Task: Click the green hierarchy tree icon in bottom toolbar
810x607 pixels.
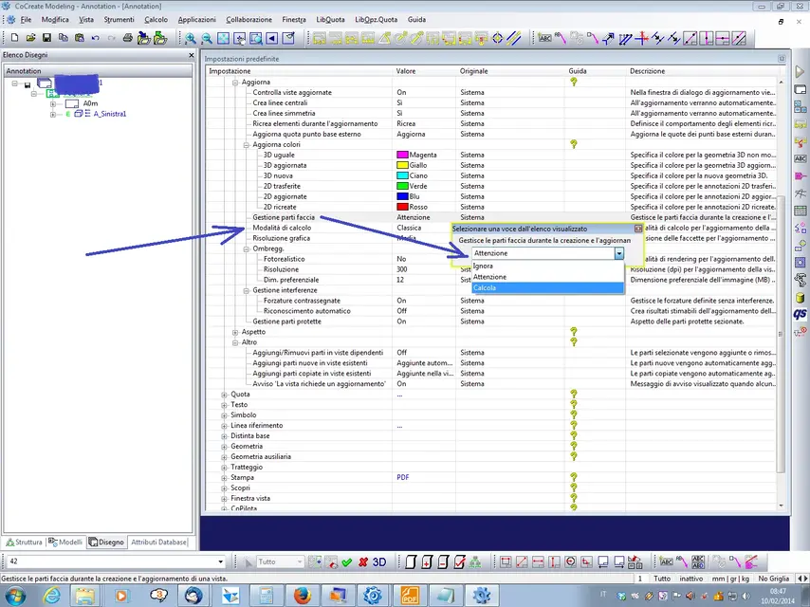Action: 475,562
